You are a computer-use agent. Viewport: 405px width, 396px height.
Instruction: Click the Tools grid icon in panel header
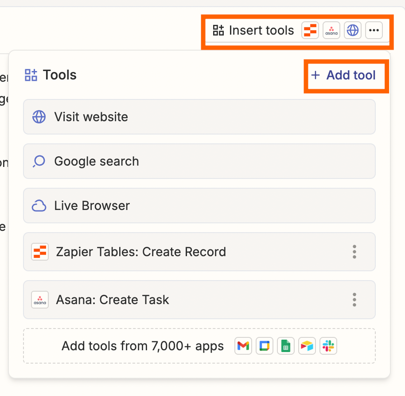click(x=31, y=75)
